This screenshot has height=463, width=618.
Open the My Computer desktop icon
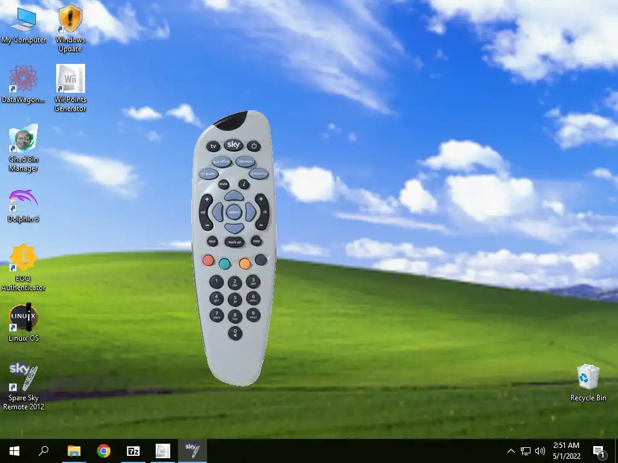pos(24,24)
